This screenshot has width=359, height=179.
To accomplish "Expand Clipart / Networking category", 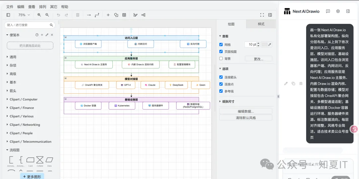I will coord(23,125).
